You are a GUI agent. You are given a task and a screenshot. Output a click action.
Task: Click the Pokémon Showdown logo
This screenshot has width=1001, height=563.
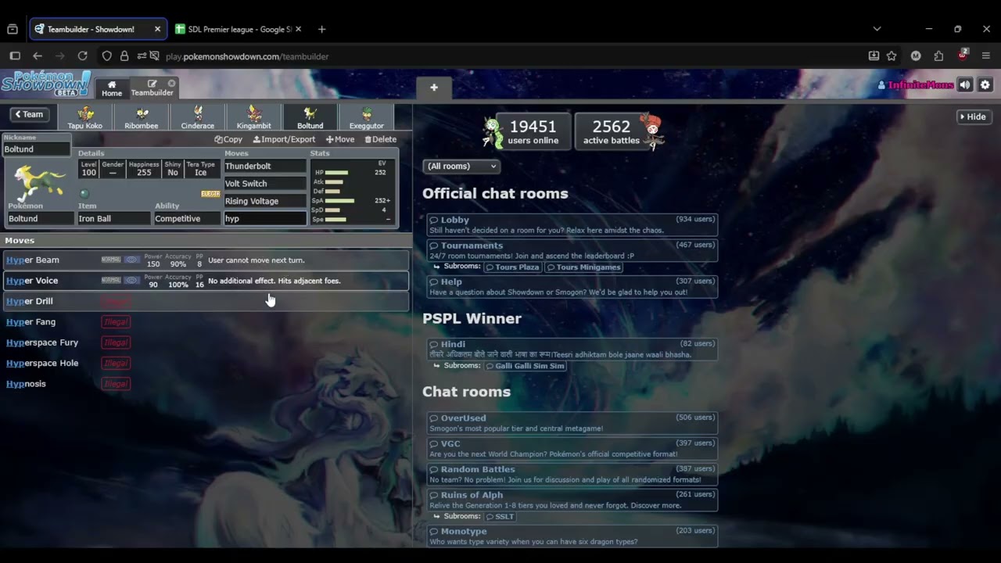click(45, 84)
